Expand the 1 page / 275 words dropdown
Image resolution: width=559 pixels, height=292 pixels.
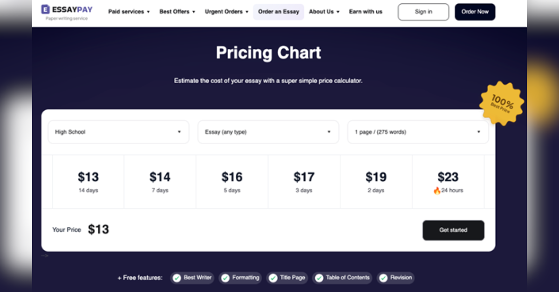tap(418, 132)
